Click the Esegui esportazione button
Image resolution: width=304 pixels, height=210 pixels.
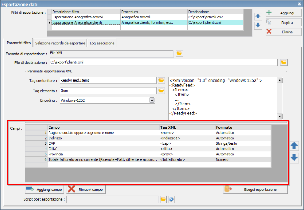(255, 189)
